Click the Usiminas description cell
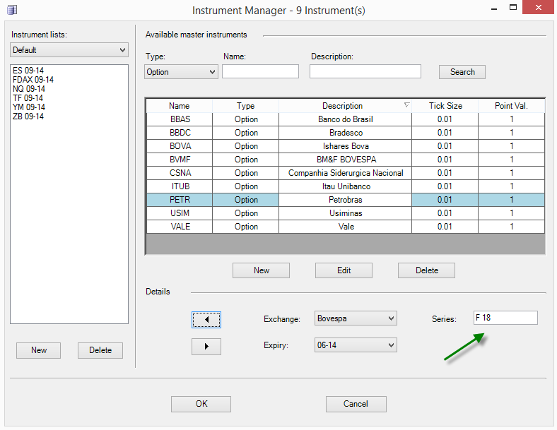Screen dimensions: 557x430 tap(345, 213)
